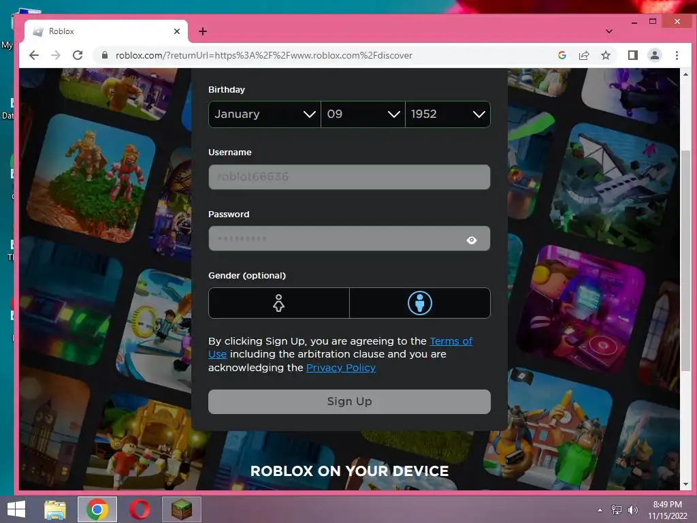
Task: Click the vertical scrollbar thumb
Action: tap(685, 261)
